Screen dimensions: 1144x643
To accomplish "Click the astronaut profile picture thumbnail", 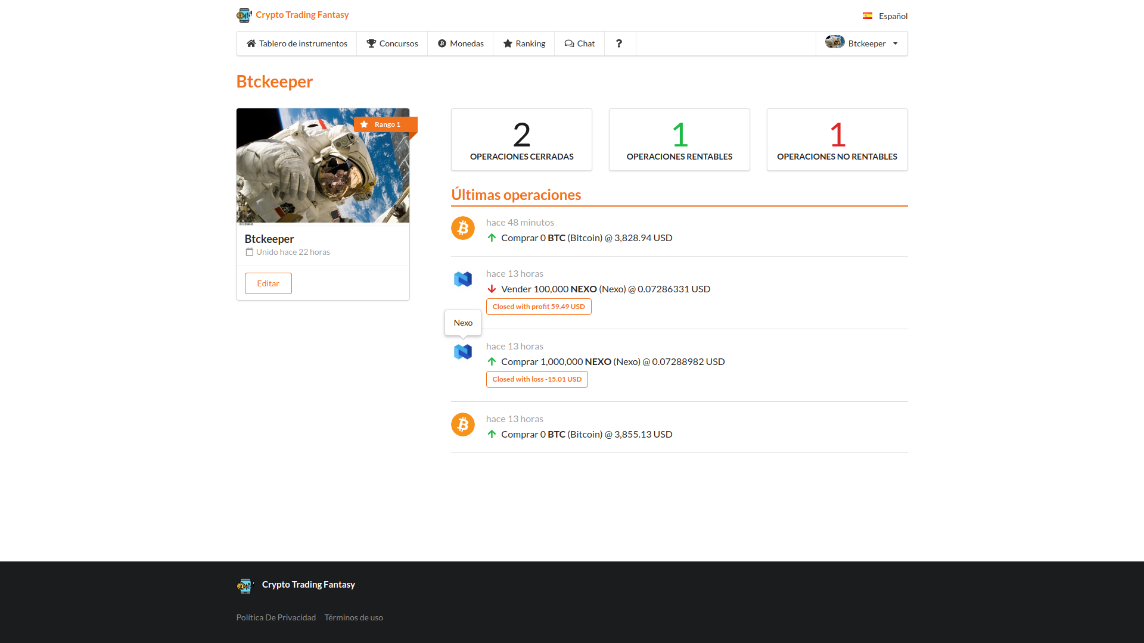I will (322, 166).
